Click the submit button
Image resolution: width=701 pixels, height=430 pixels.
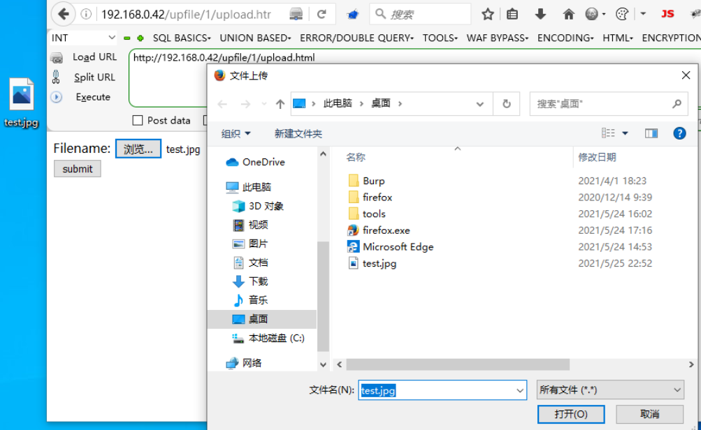(77, 168)
